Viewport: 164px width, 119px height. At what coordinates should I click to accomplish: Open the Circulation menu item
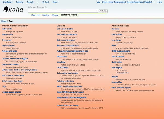[x=7, y=2]
